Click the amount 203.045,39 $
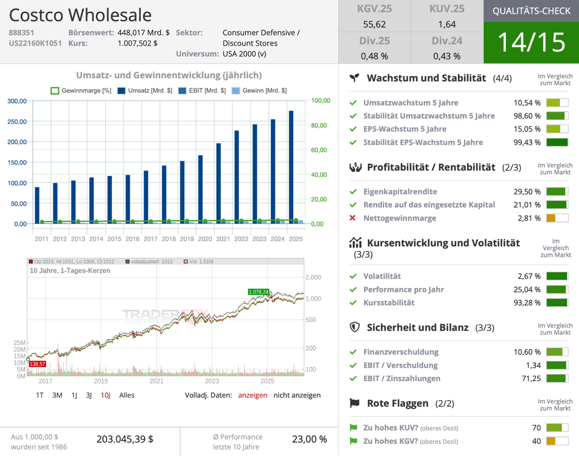Viewport: 579px width, 456px height. pos(125,439)
